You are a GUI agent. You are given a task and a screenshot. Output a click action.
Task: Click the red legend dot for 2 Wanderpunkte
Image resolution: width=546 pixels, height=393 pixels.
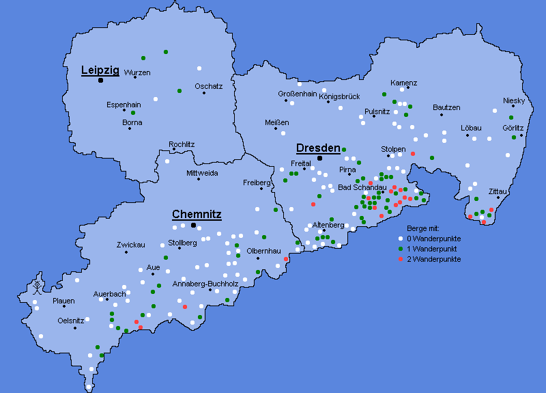(401, 260)
